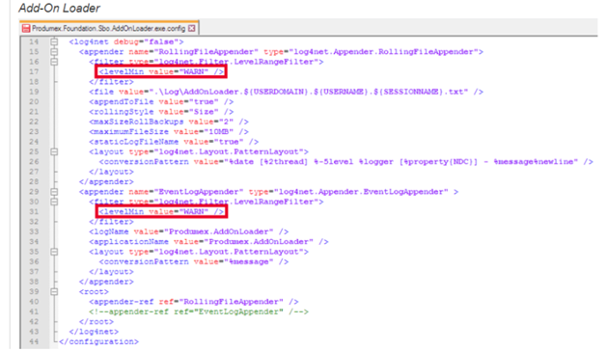The width and height of the screenshot is (607, 351).
Task: Collapse the RollingFileAppender fold on line 15
Action: click(x=54, y=51)
